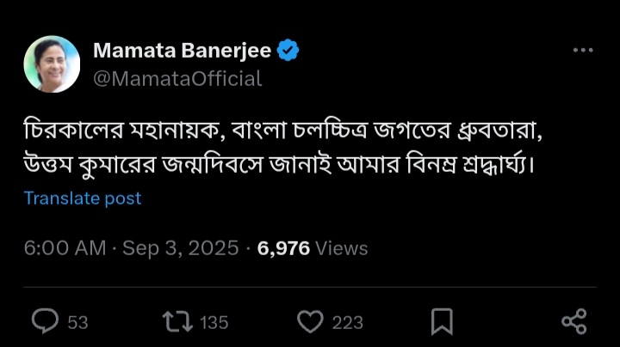Open Mamata Banerjee's profile picture
Viewport: 620px width, 347px height.
click(x=52, y=64)
